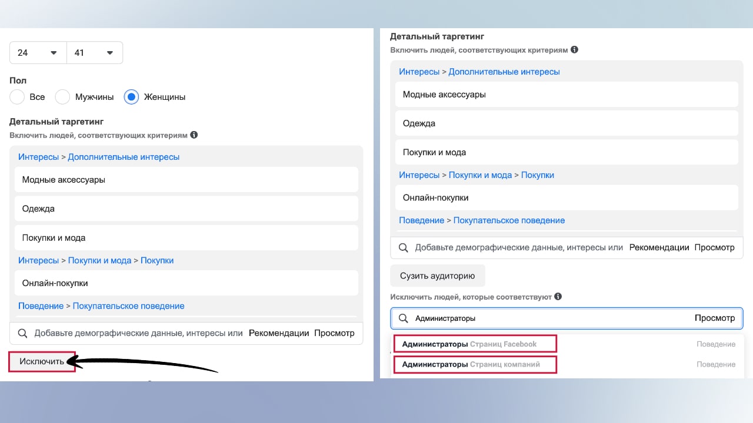Screen dimensions: 753x423
Task: Select the Женщины gender radio button
Action: (132, 97)
